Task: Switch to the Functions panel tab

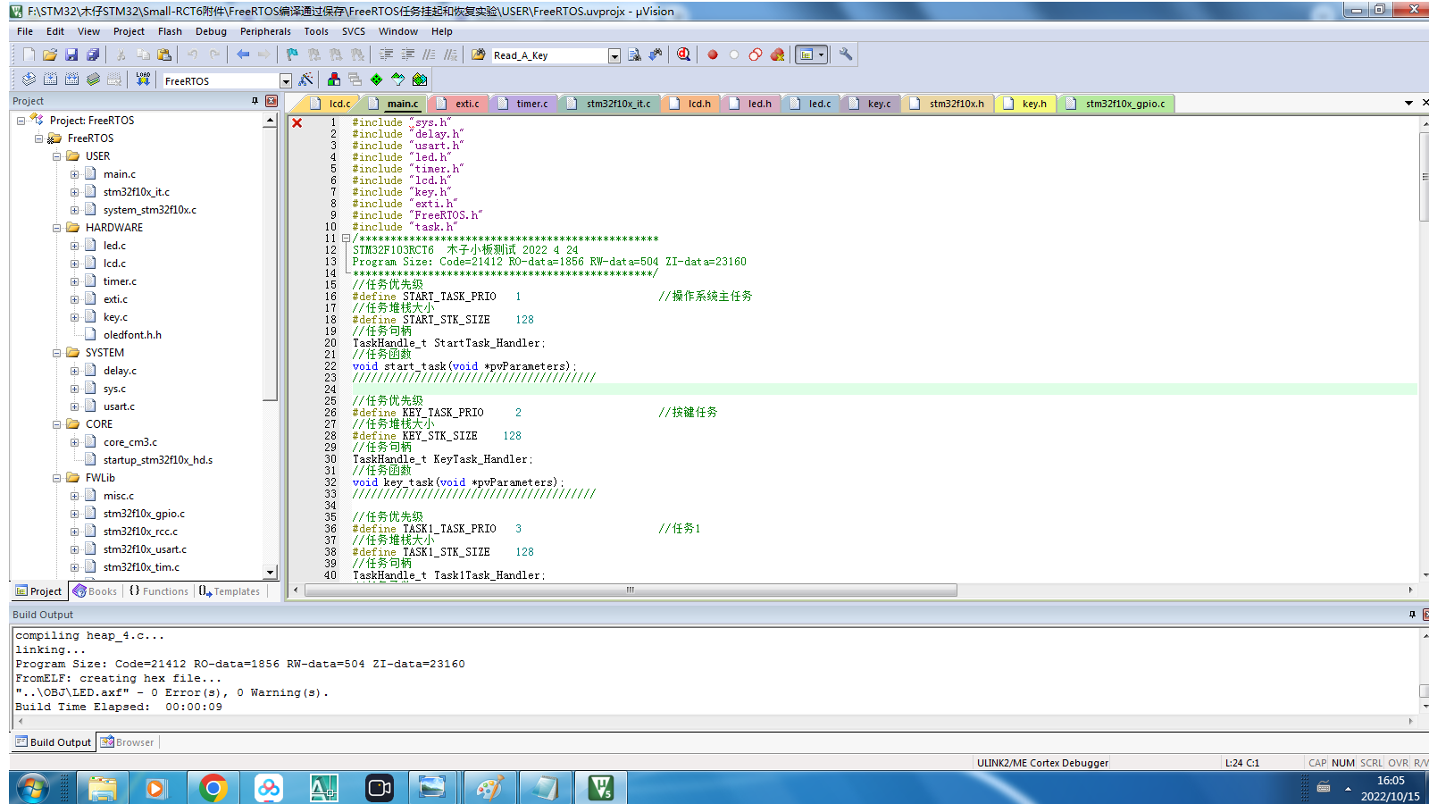Action: 158,591
